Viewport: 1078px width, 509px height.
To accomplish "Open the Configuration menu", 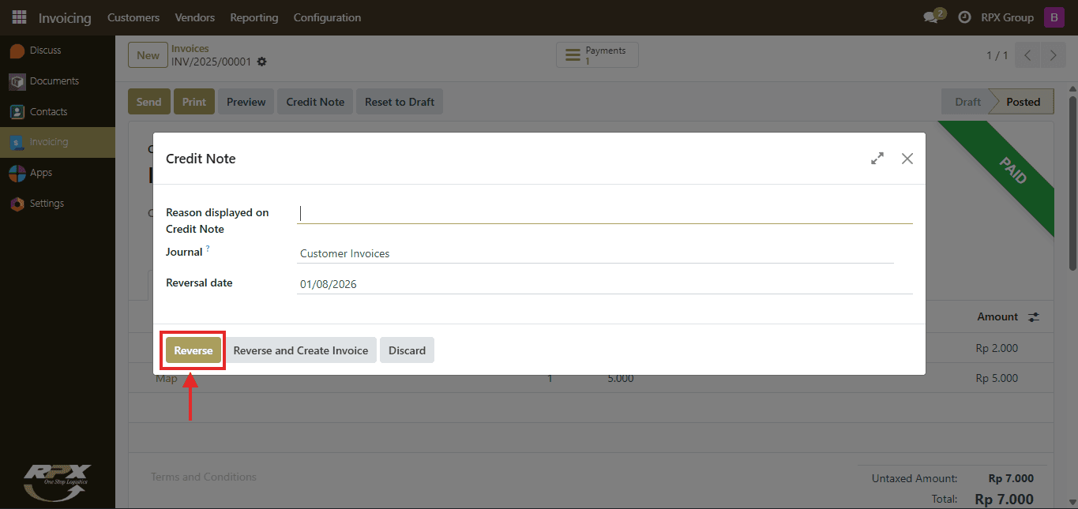I will pyautogui.click(x=327, y=17).
